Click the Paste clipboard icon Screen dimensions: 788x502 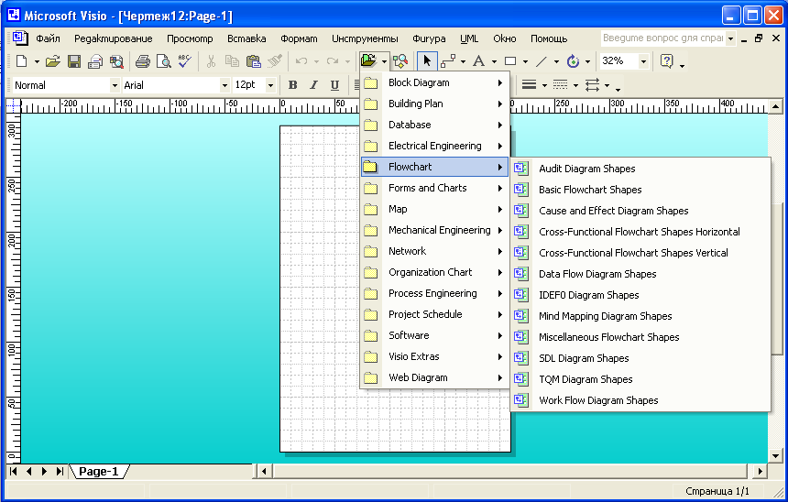point(253,61)
